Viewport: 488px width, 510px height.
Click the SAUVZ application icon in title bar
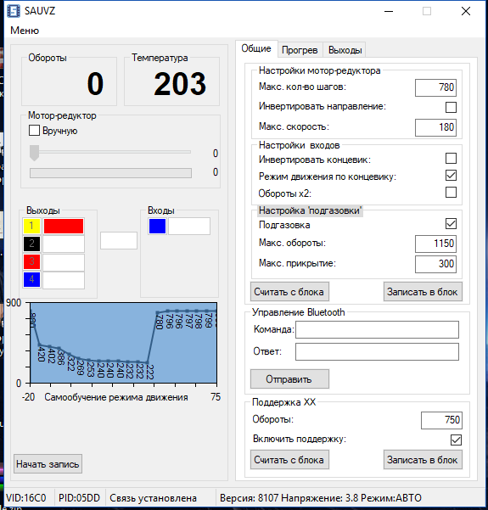pyautogui.click(x=14, y=11)
